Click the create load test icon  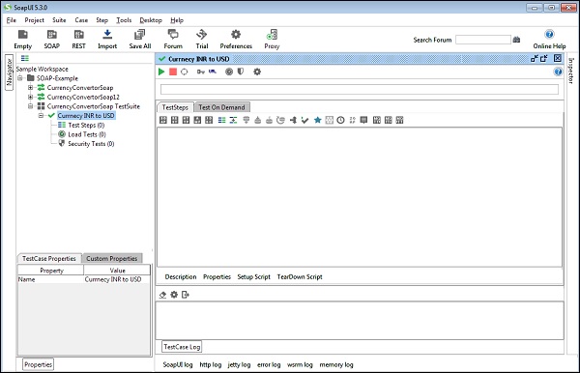pyautogui.click(x=229, y=72)
